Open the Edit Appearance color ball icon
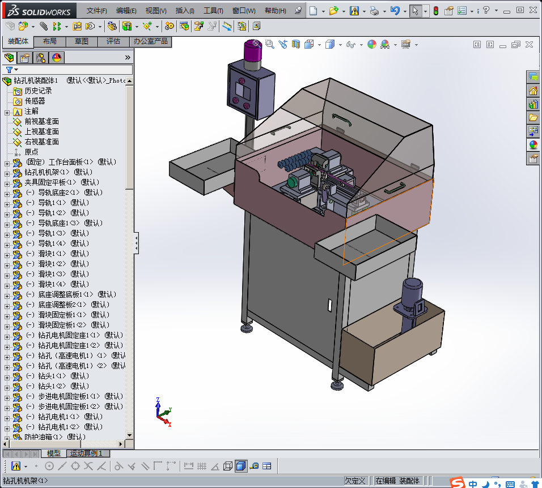This screenshot has width=542, height=488. click(372, 44)
